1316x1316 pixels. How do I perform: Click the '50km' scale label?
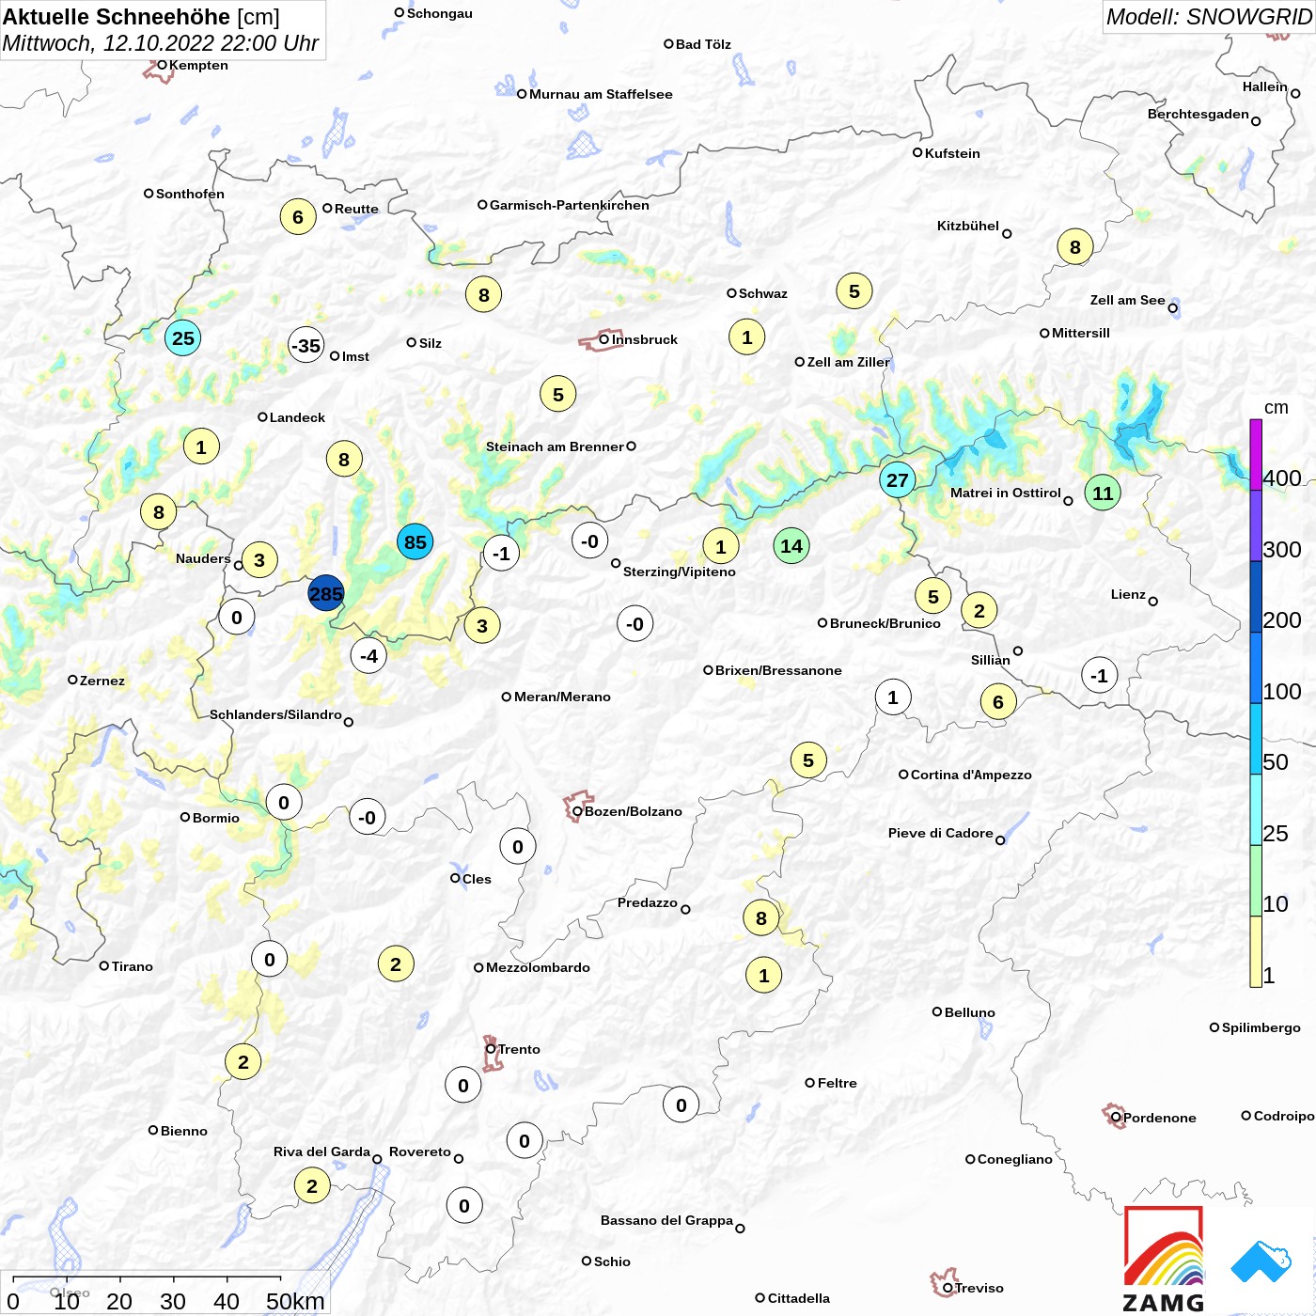[295, 1301]
